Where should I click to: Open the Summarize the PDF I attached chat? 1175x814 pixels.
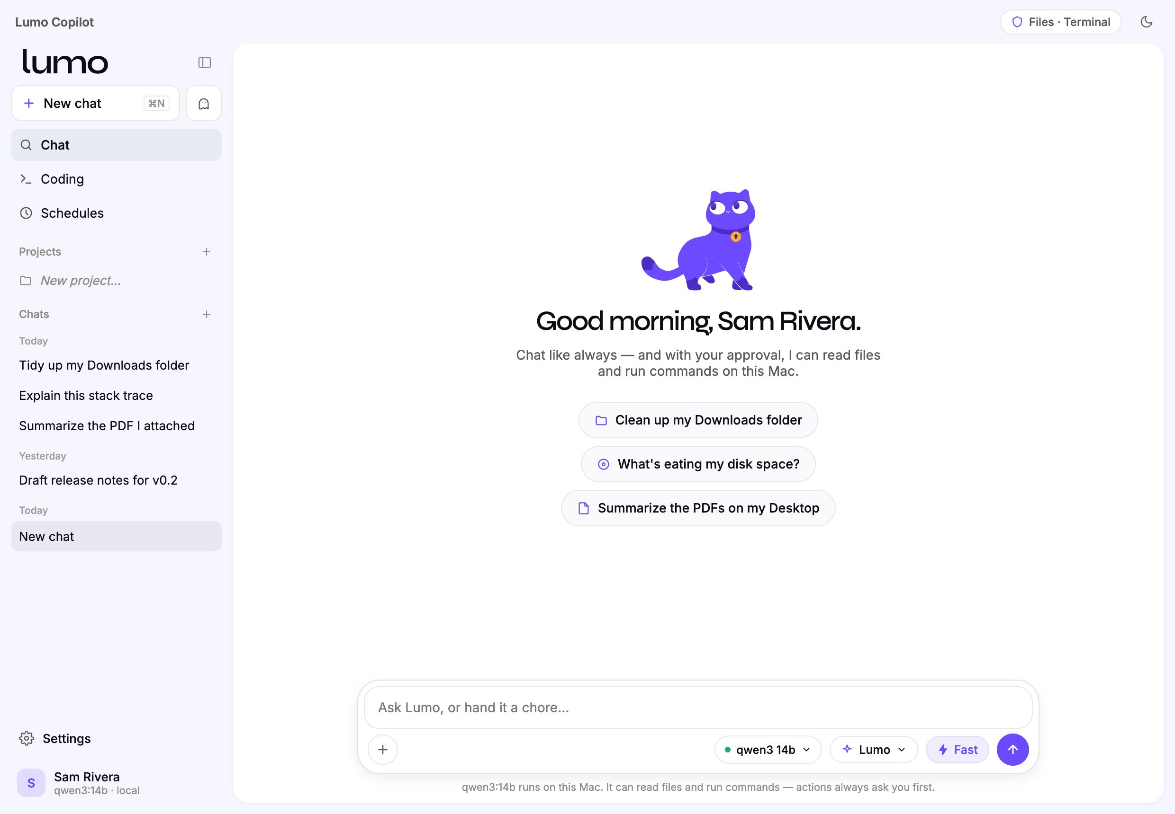(117, 426)
